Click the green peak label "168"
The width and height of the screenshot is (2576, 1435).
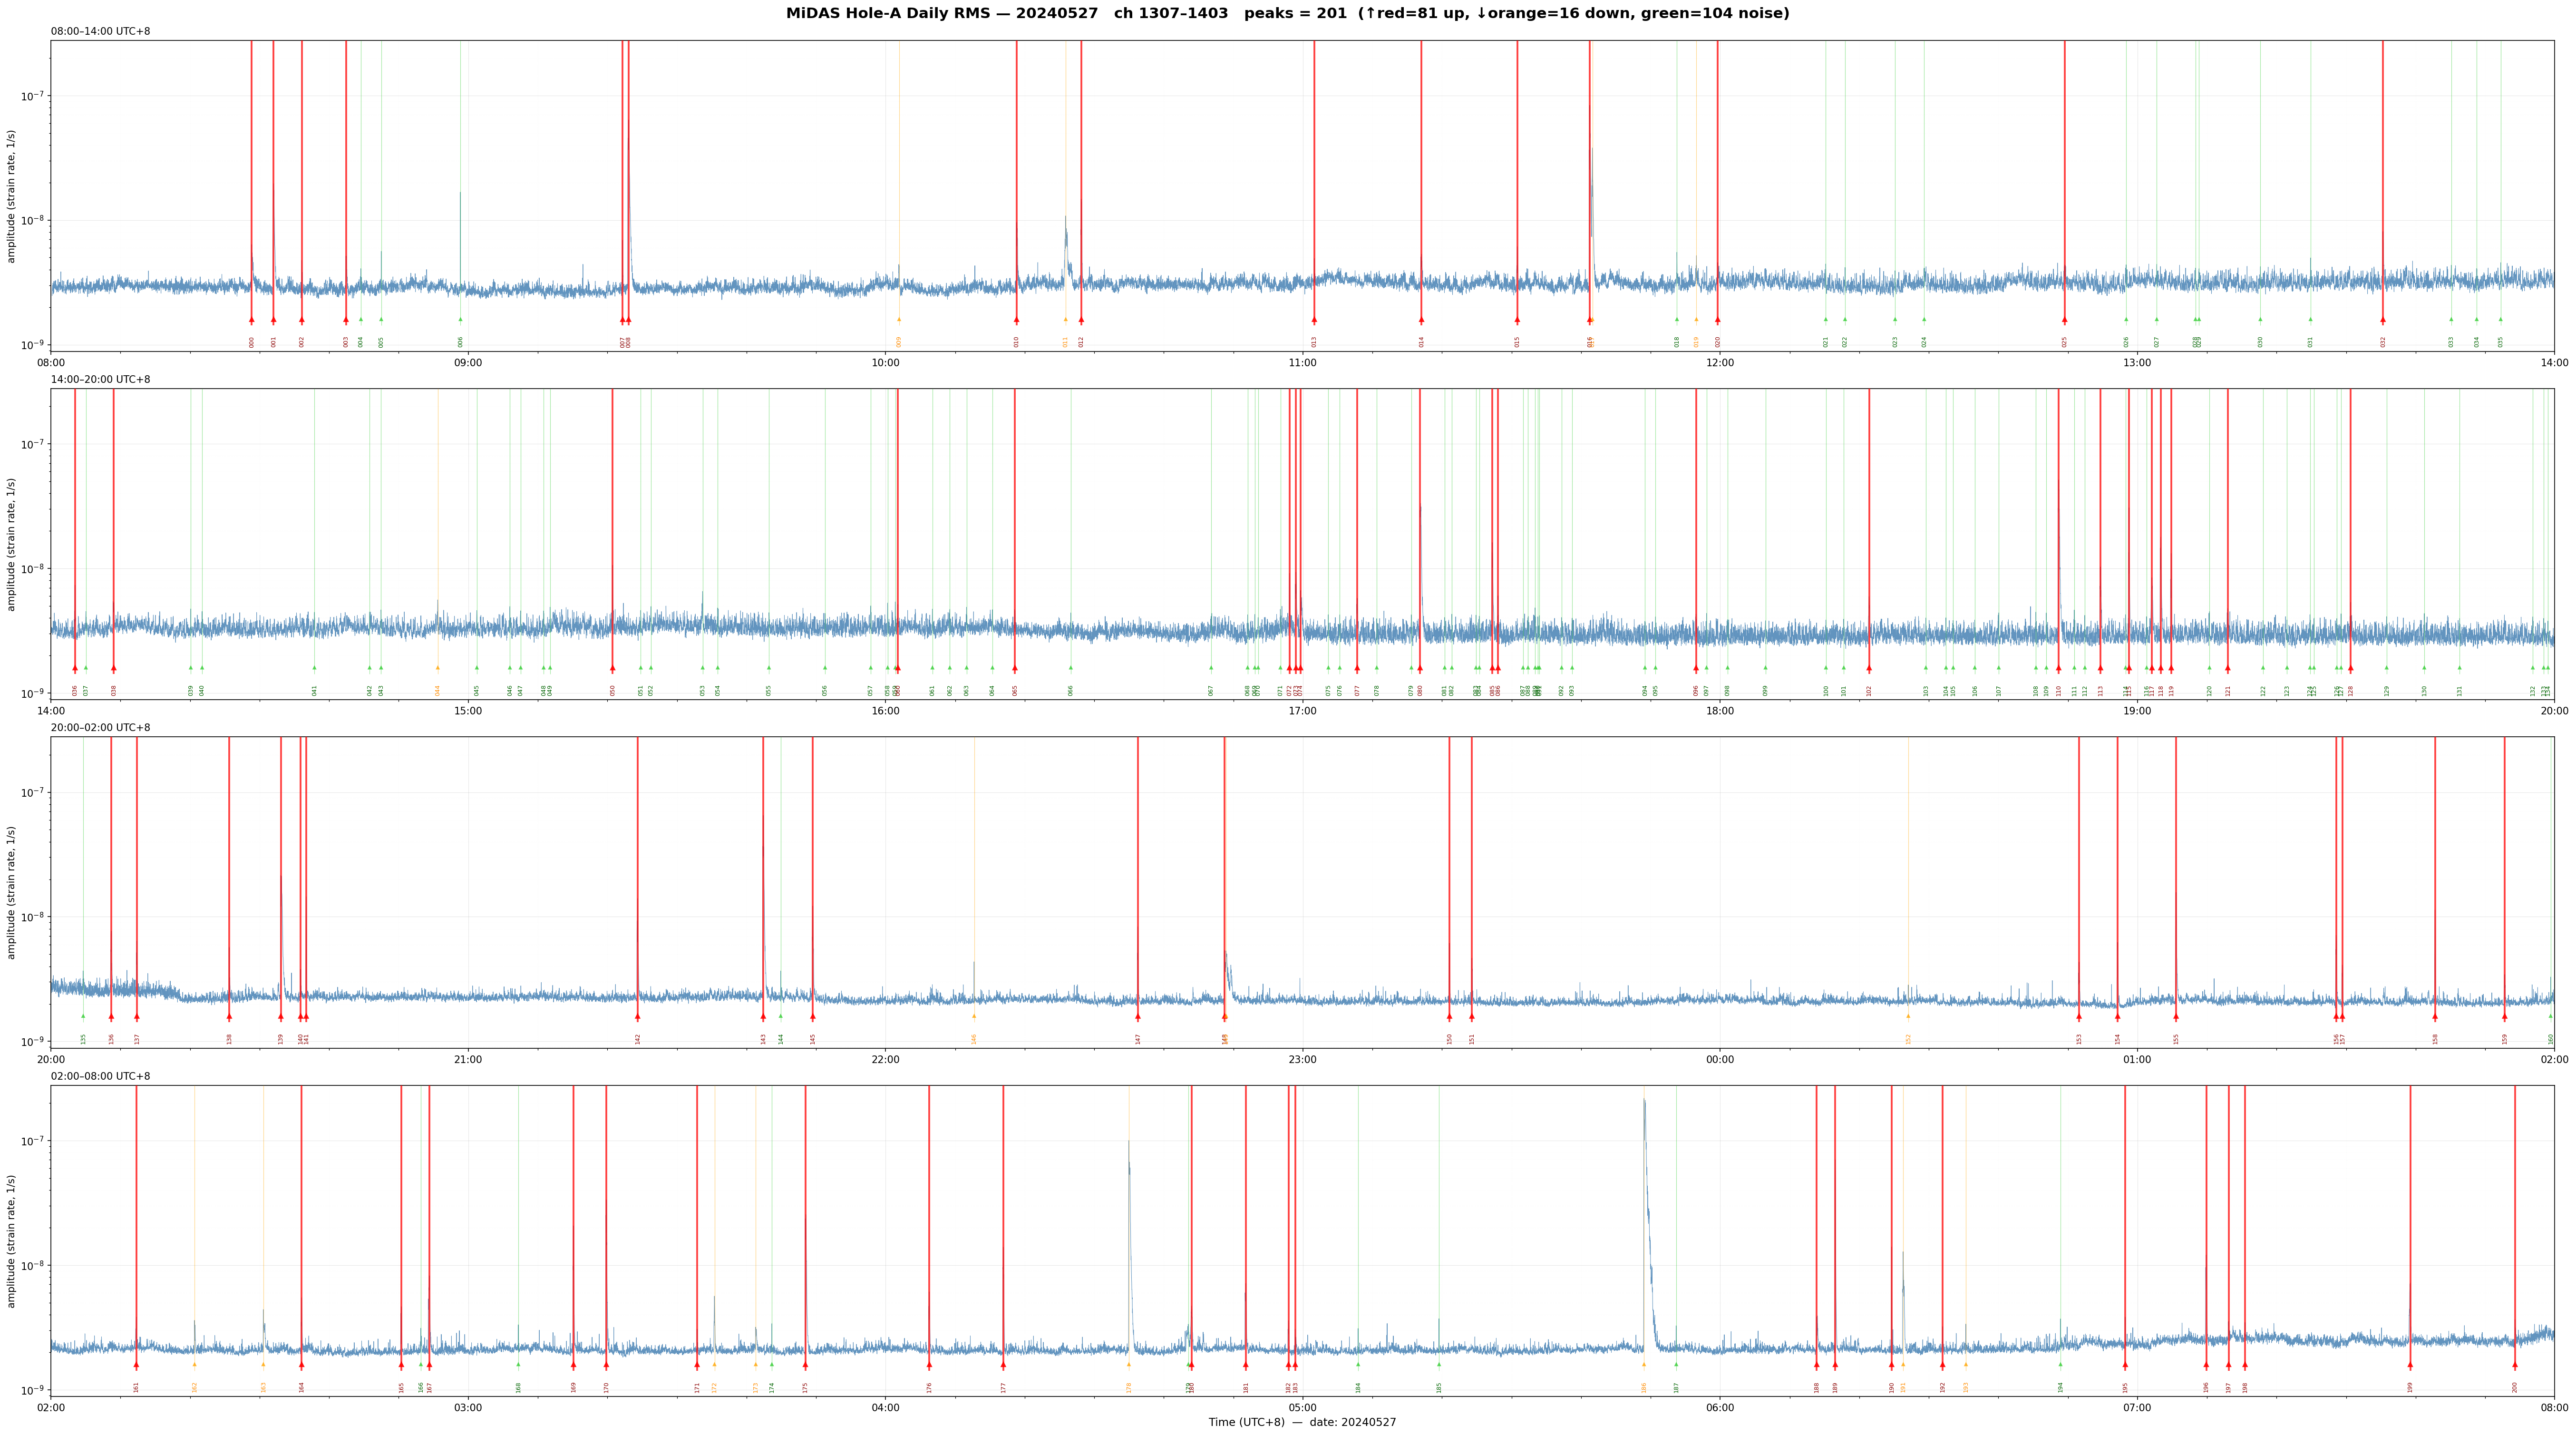tap(519, 1387)
